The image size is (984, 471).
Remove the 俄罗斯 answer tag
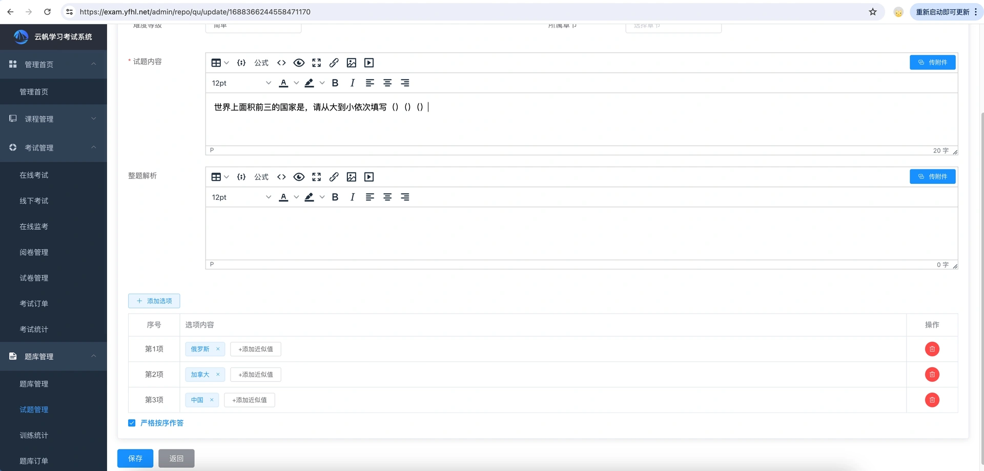pyautogui.click(x=218, y=349)
